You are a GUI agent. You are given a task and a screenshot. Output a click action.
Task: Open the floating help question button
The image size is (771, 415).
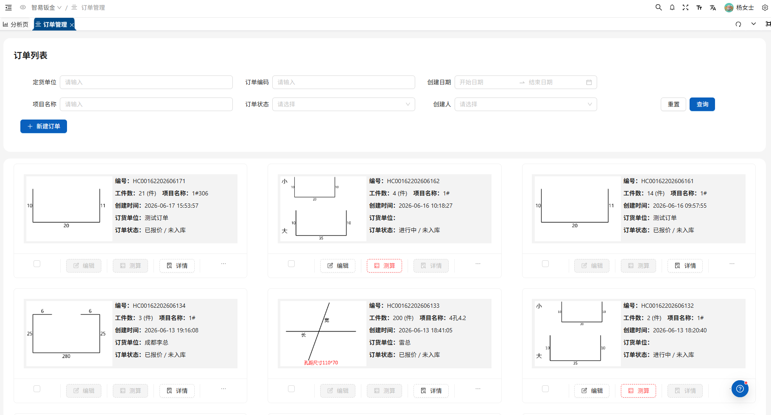pos(740,389)
